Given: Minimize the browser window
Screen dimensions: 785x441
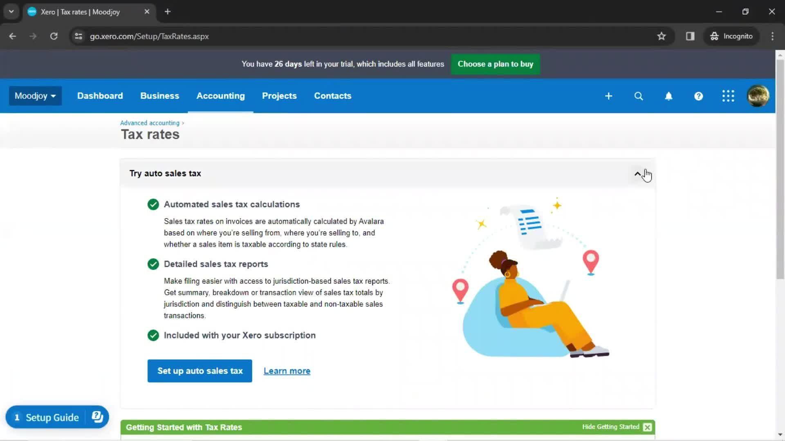Looking at the screenshot, I should 719,12.
